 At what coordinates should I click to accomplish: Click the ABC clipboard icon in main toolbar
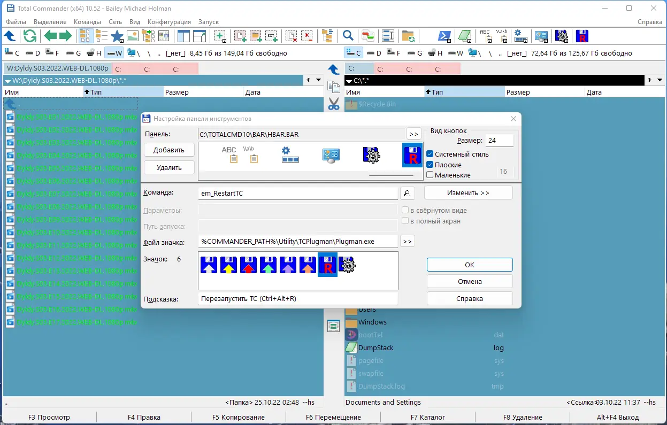click(x=485, y=36)
